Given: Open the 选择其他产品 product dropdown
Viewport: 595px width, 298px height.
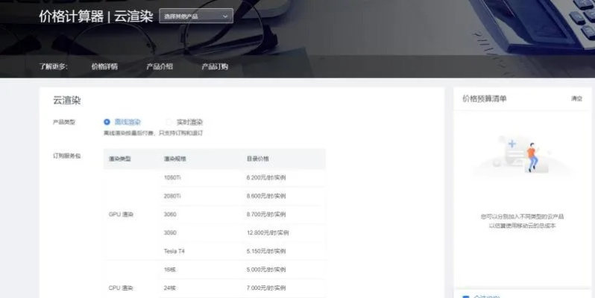Looking at the screenshot, I should coord(195,16).
